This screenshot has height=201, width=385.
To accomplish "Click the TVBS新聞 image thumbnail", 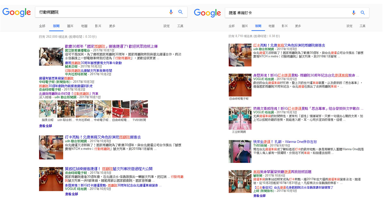I will click(139, 109).
